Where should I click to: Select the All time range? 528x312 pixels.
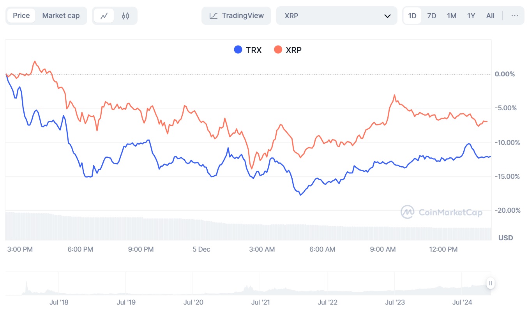[490, 16]
